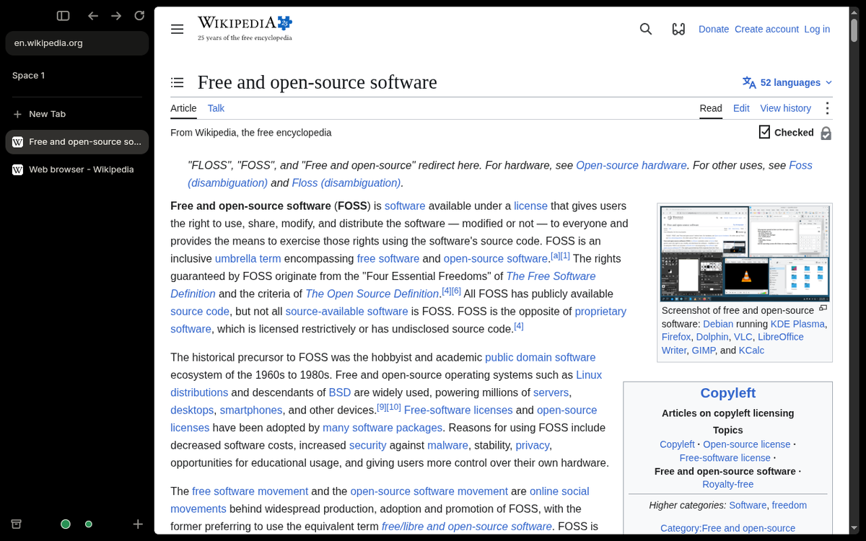This screenshot has height=541, width=866.
Task: Open the Open-source hardware link
Action: pos(631,165)
